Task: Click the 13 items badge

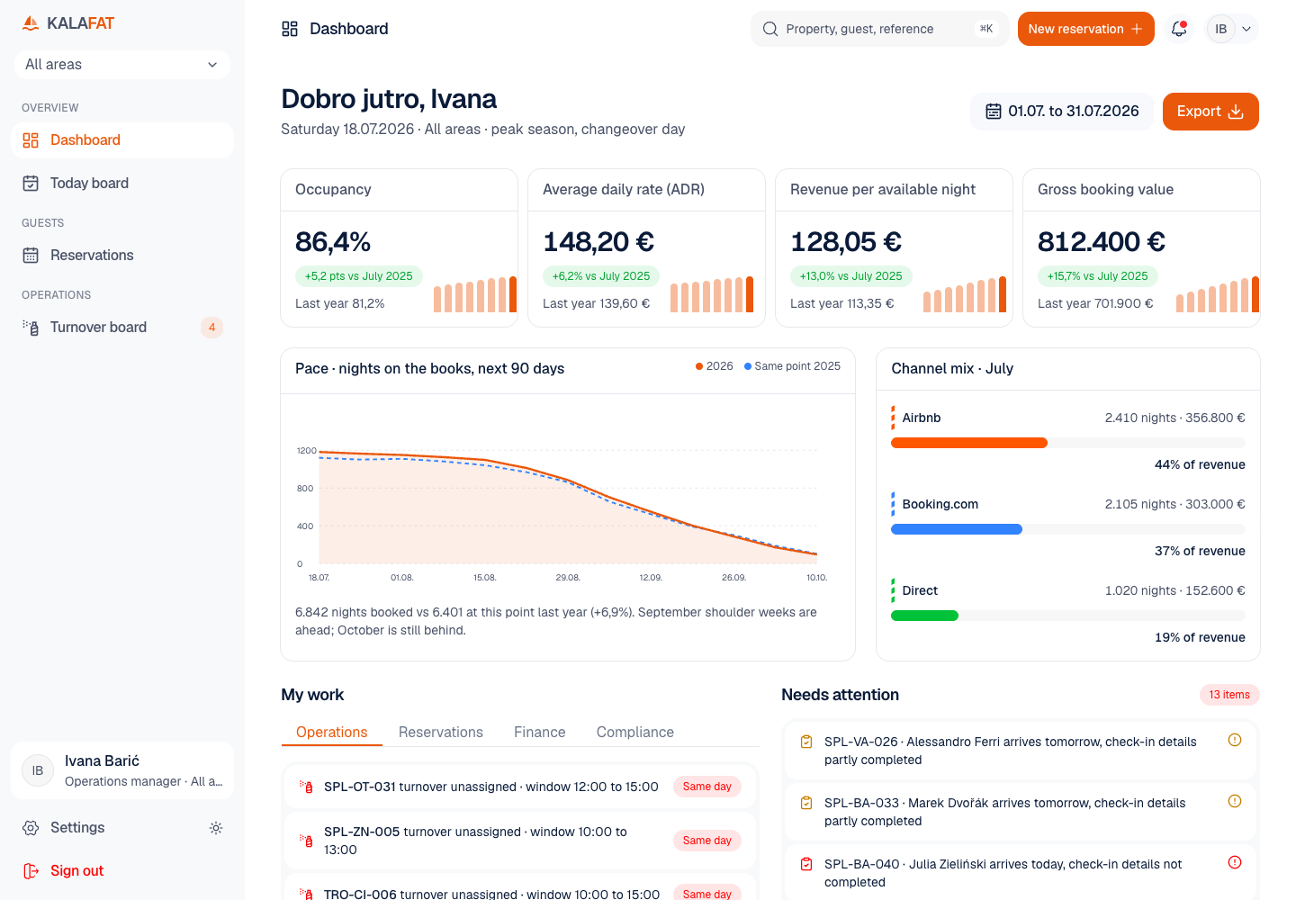Action: [x=1229, y=695]
